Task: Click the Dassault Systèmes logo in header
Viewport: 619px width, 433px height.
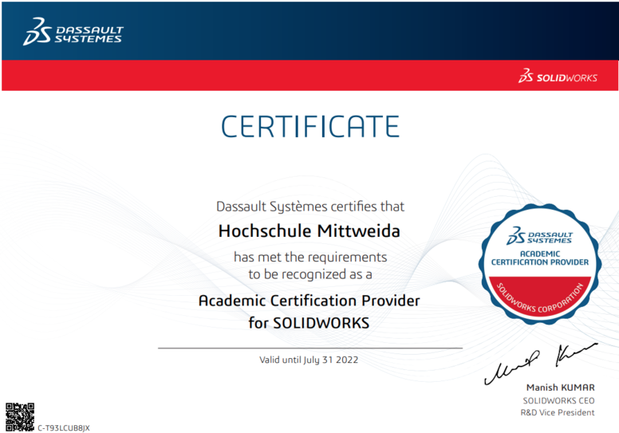Action: [73, 33]
